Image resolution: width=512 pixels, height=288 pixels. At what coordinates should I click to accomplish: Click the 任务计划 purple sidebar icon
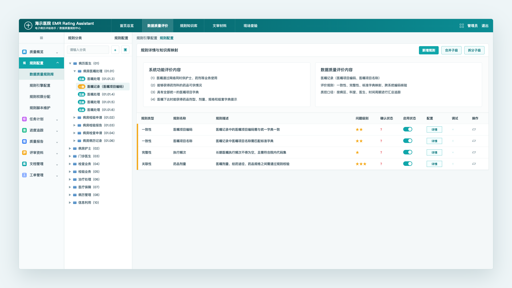[x=24, y=119]
